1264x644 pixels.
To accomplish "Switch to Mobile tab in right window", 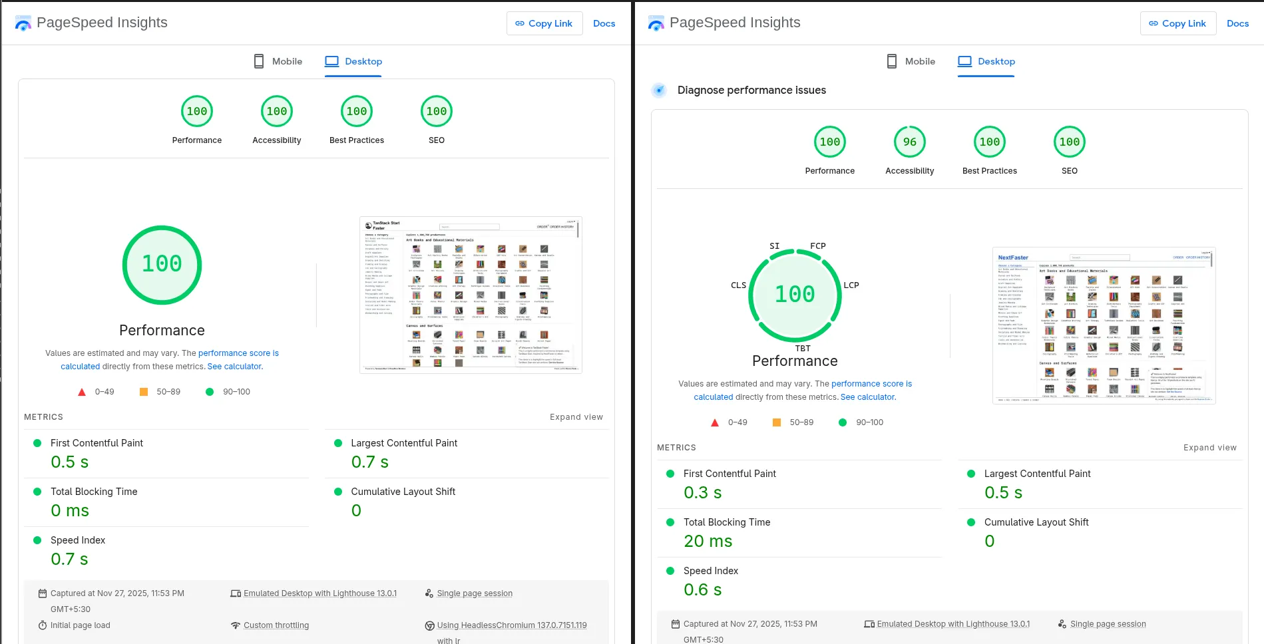I will click(x=911, y=61).
